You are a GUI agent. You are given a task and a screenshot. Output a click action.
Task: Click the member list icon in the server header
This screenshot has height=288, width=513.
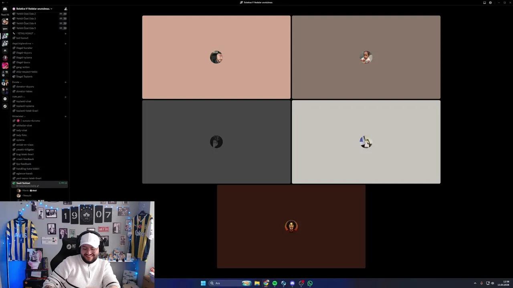point(65,8)
